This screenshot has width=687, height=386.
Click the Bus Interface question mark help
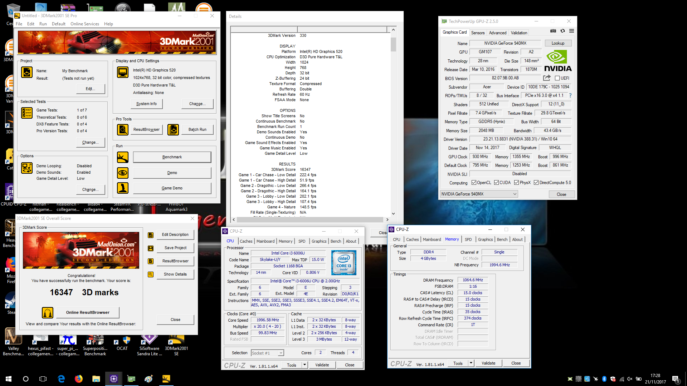pyautogui.click(x=570, y=95)
